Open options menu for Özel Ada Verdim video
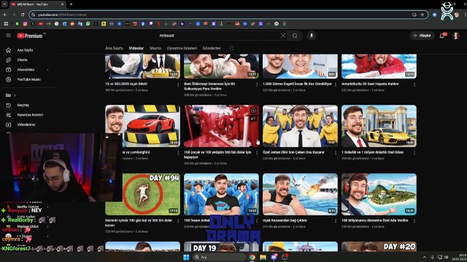Viewport: 467px width, 262px height. point(414,221)
